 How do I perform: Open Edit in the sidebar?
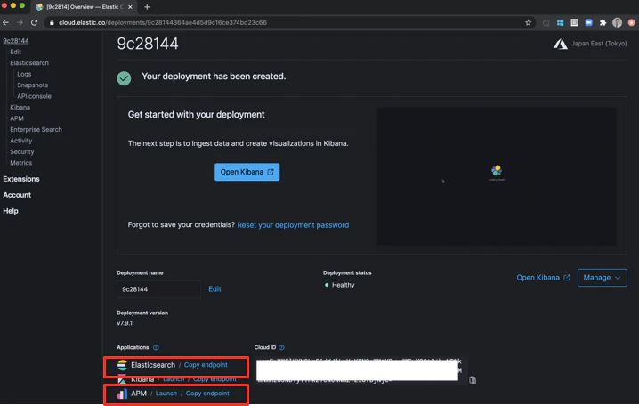pos(15,52)
